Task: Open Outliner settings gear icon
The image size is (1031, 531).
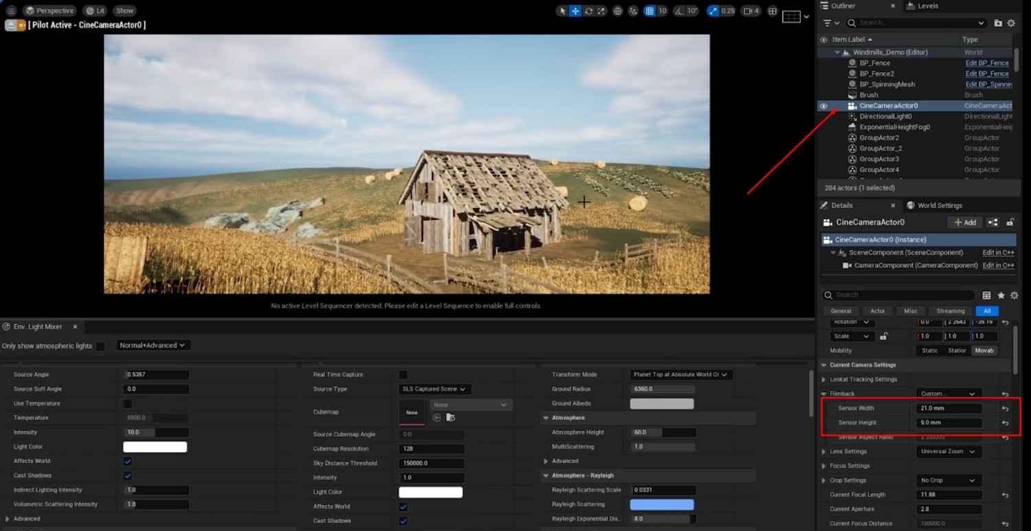Action: coord(1011,23)
